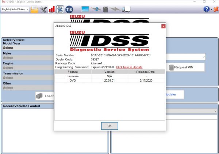Open the blue question mark help icon
Screen dimensions: 219x154
click(207, 10)
